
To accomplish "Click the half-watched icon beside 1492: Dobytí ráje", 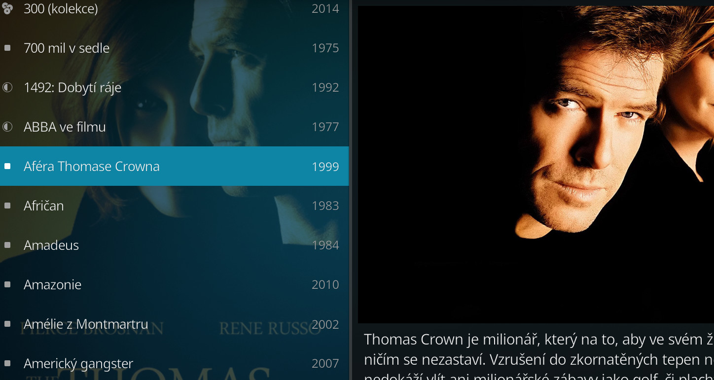I will pos(7,87).
